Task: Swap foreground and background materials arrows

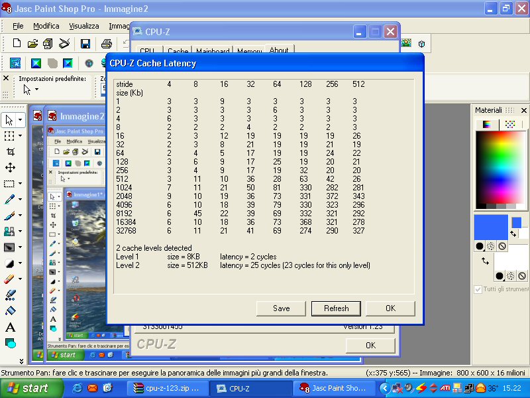Action: tap(485, 261)
